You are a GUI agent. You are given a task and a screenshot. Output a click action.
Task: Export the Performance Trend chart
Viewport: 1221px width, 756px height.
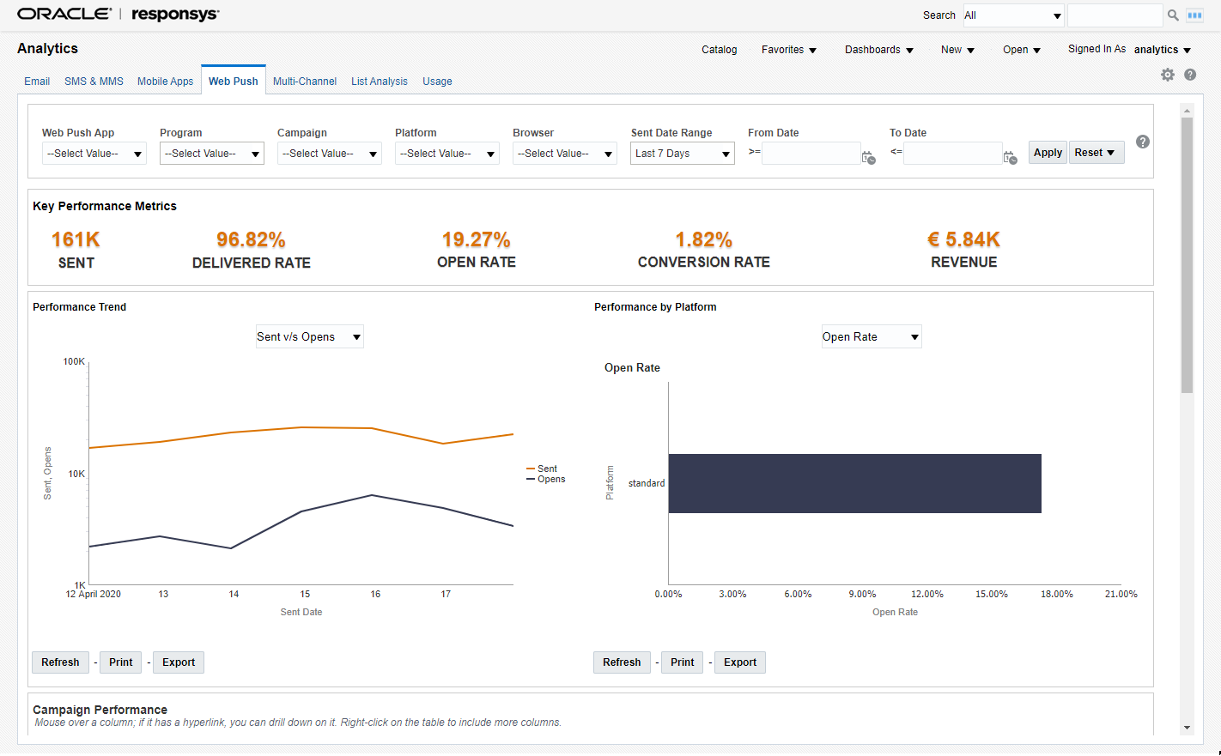(179, 662)
